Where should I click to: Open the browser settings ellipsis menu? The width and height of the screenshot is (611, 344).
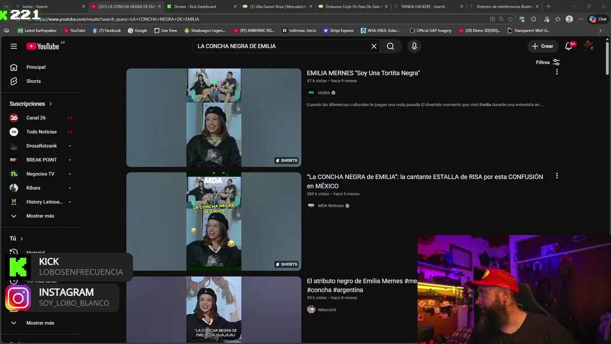coord(580,19)
